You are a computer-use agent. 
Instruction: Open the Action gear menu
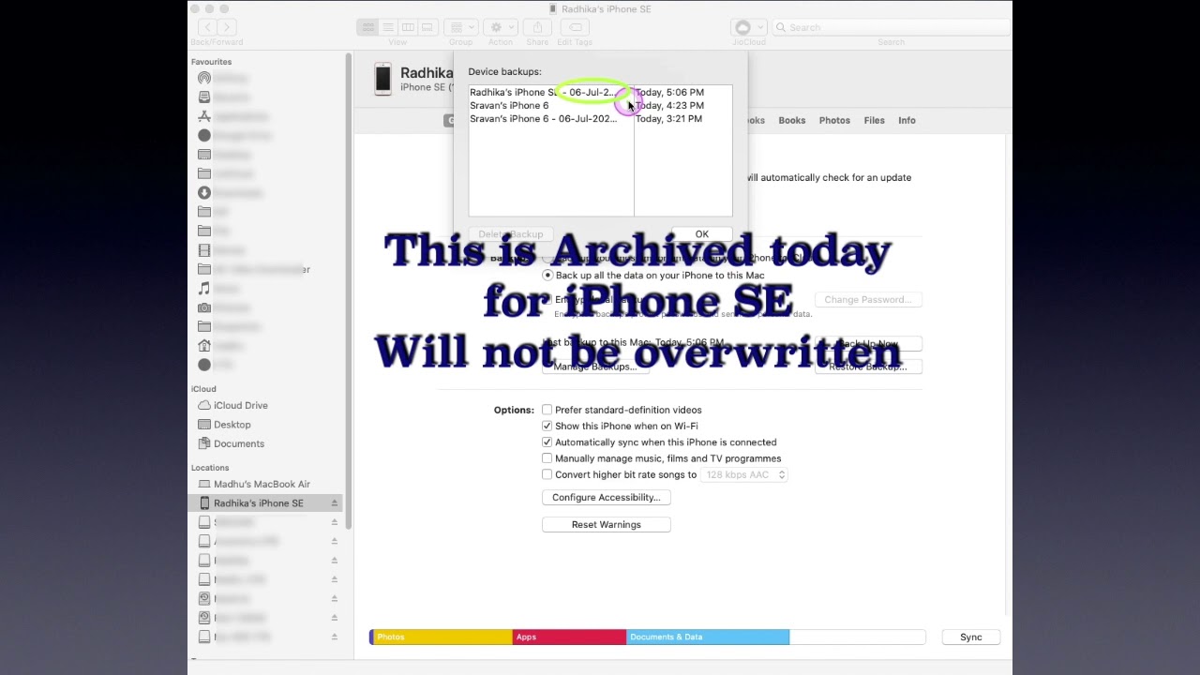click(500, 27)
